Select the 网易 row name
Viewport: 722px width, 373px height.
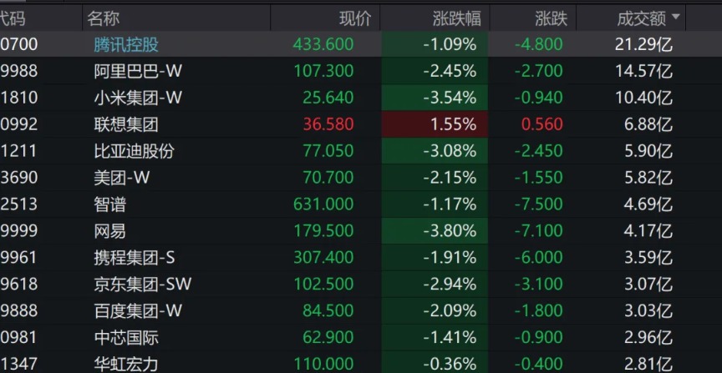(x=110, y=231)
